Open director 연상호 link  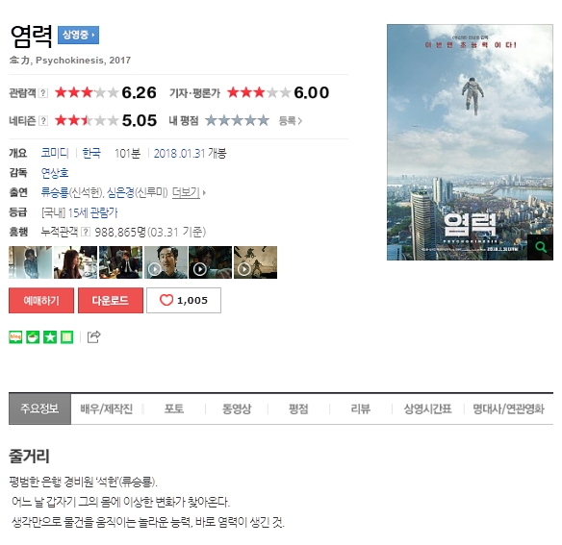(55, 173)
